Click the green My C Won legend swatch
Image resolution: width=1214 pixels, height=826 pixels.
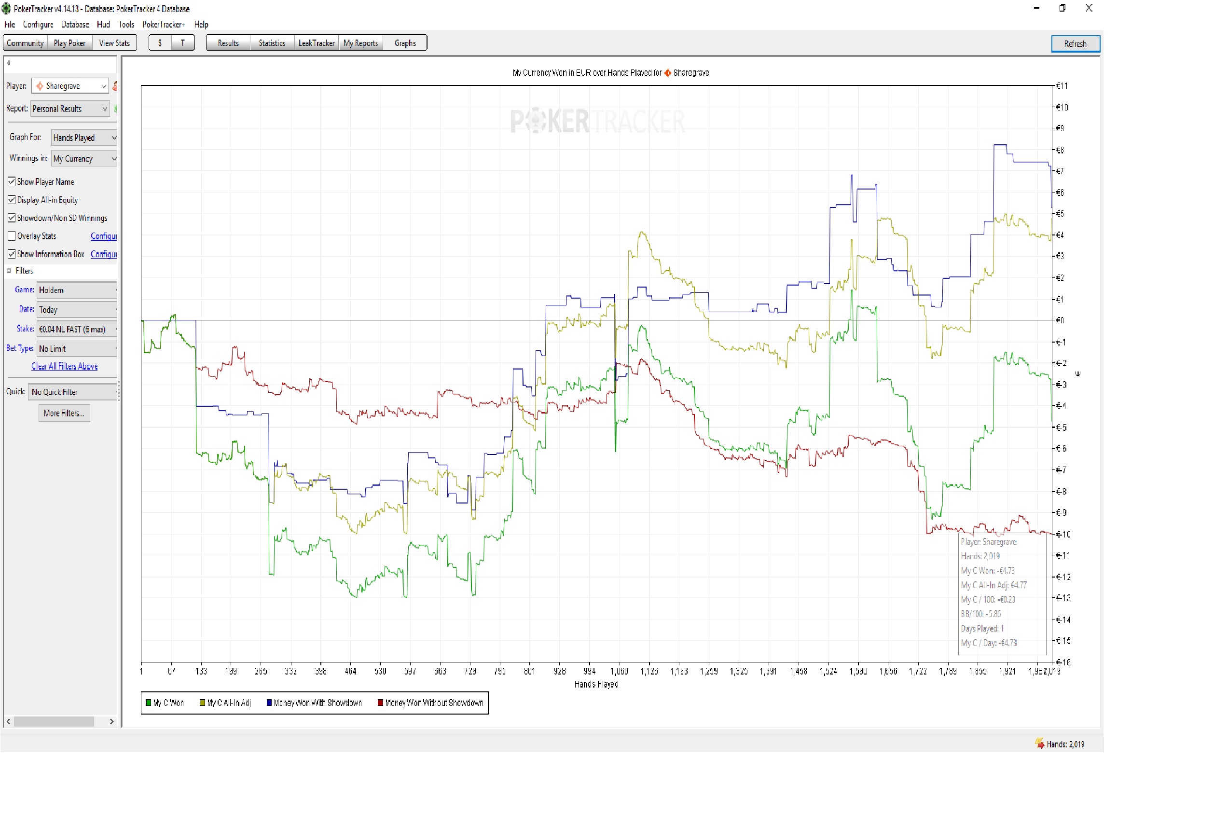coord(148,702)
